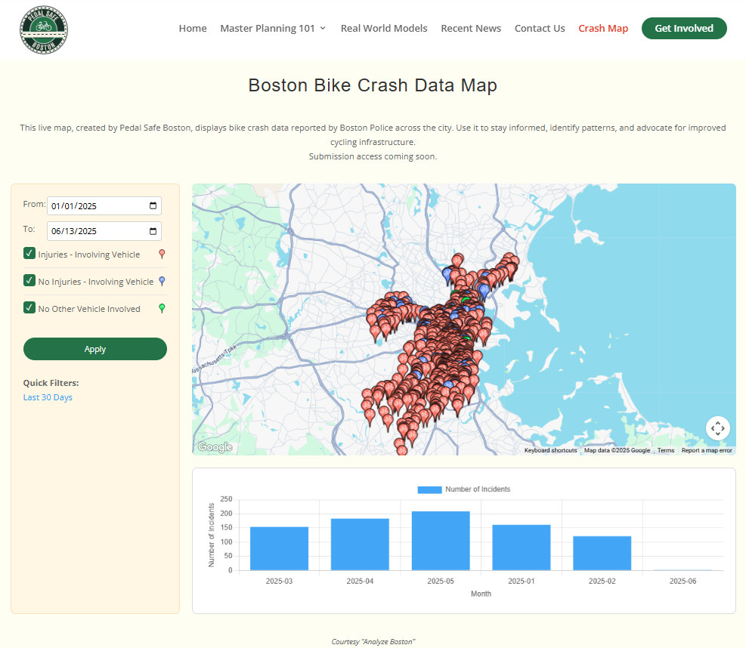Open the Contact Us page
Image resolution: width=746 pixels, height=648 pixels.
[x=540, y=29]
